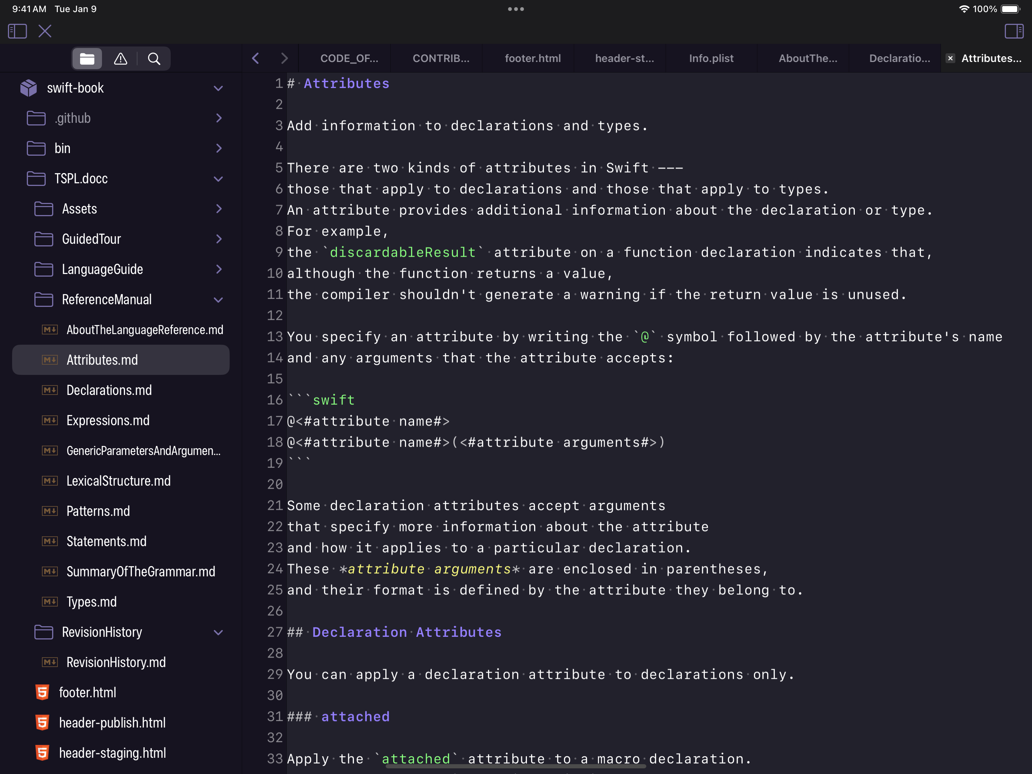Open AboutTheLanguageReference.md in the navigator
This screenshot has height=774, width=1032.
coord(121,330)
